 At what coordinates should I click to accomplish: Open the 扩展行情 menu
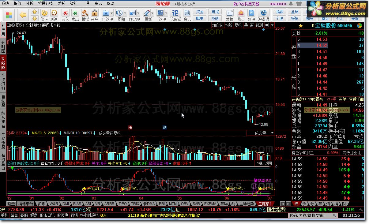[x=45, y=4]
